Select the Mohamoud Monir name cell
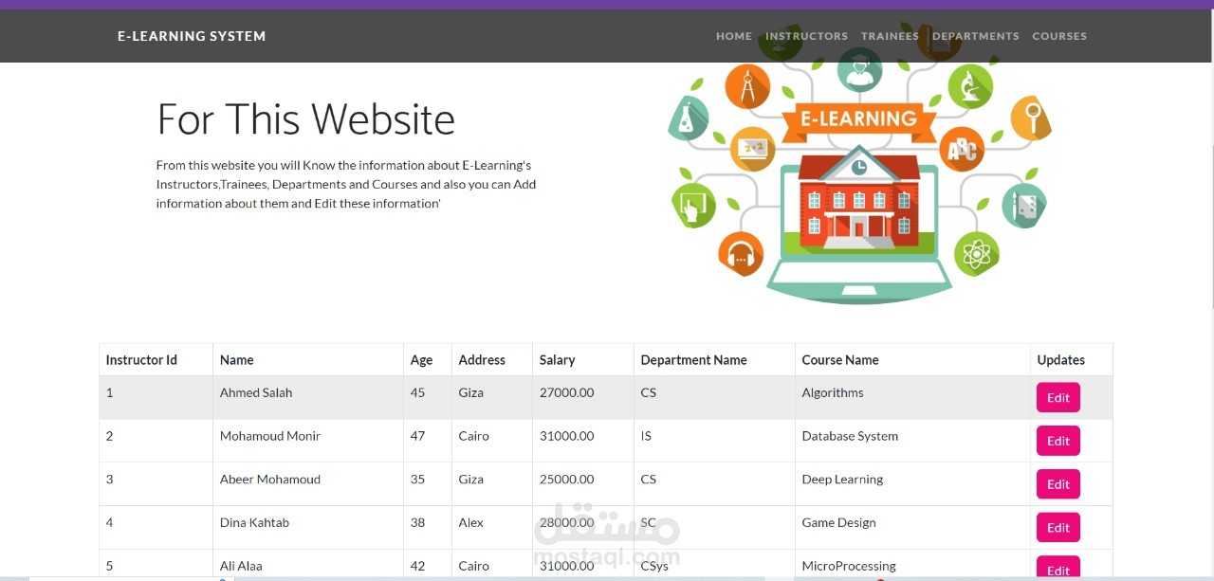 (308, 441)
